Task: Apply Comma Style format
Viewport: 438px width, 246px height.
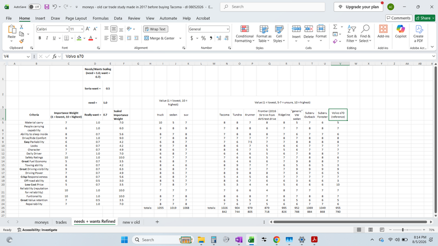Action: 211,38
